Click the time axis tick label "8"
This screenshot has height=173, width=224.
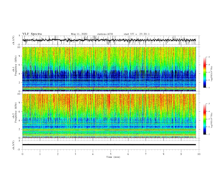click(163, 154)
